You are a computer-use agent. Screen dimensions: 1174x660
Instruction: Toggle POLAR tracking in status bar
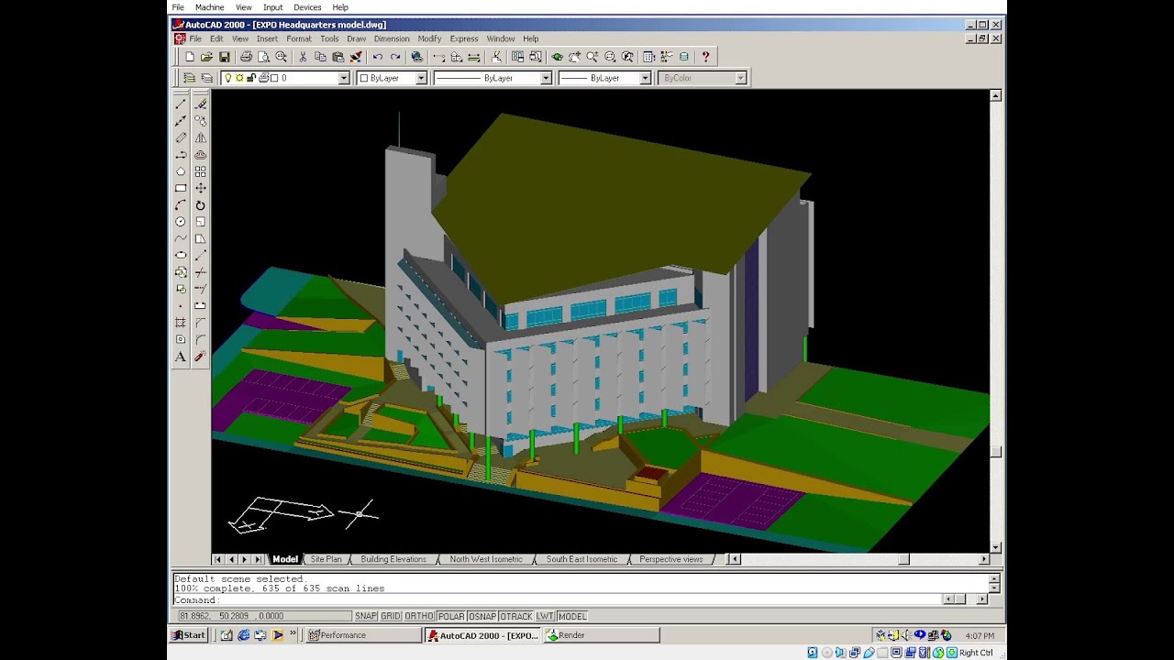(451, 617)
